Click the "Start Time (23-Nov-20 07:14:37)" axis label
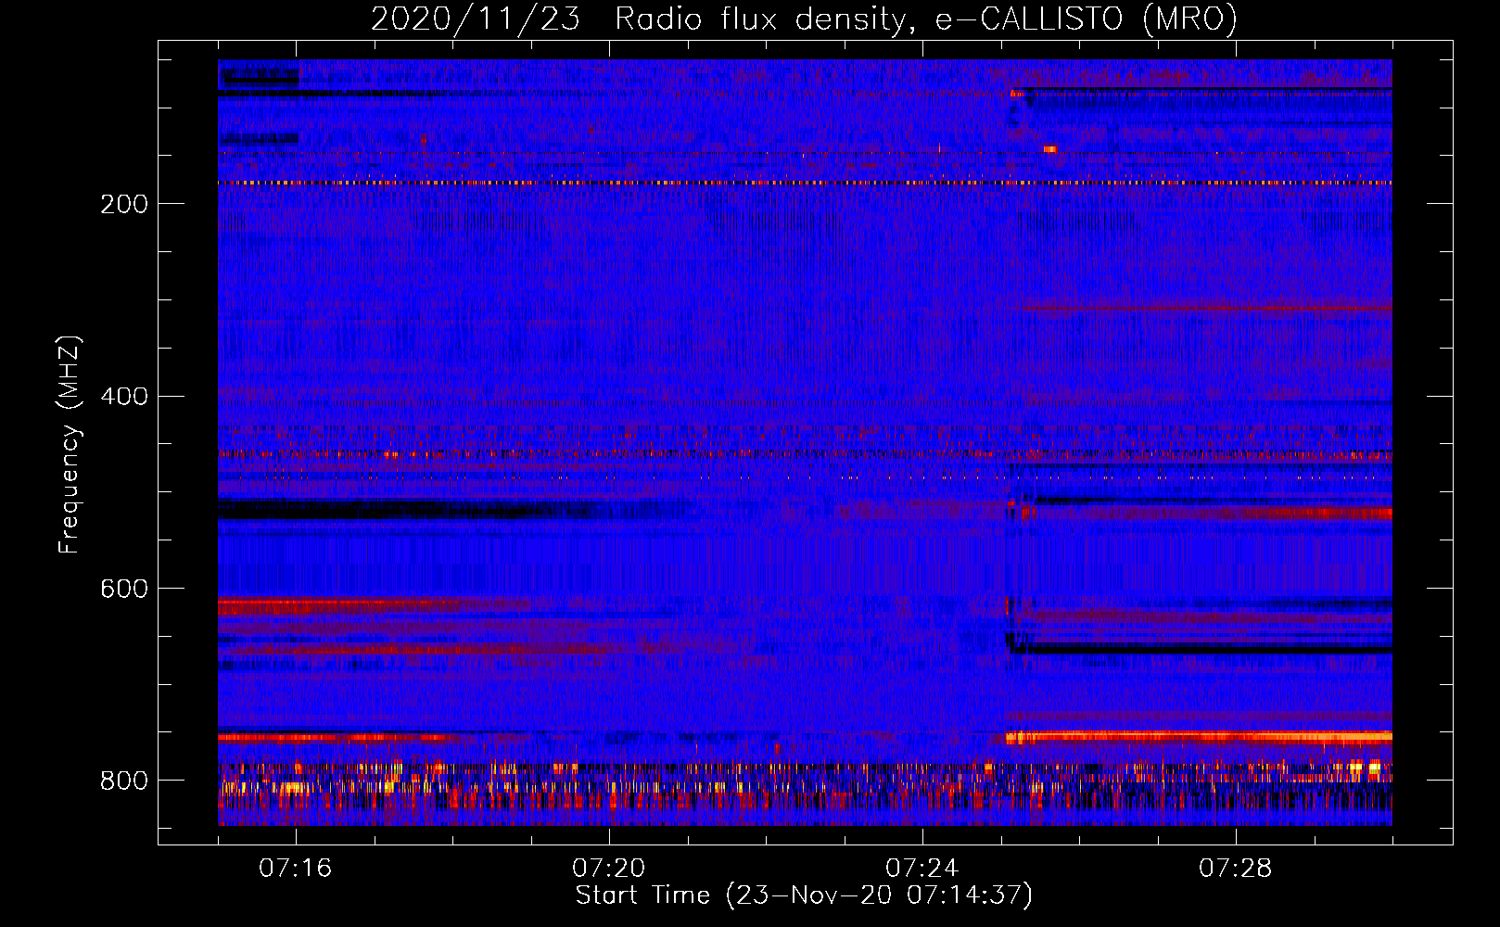The image size is (1500, 927). (x=804, y=895)
